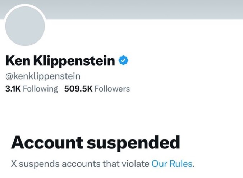Click the "X" starting the suspension notice
The image size is (243, 178).
(14, 164)
